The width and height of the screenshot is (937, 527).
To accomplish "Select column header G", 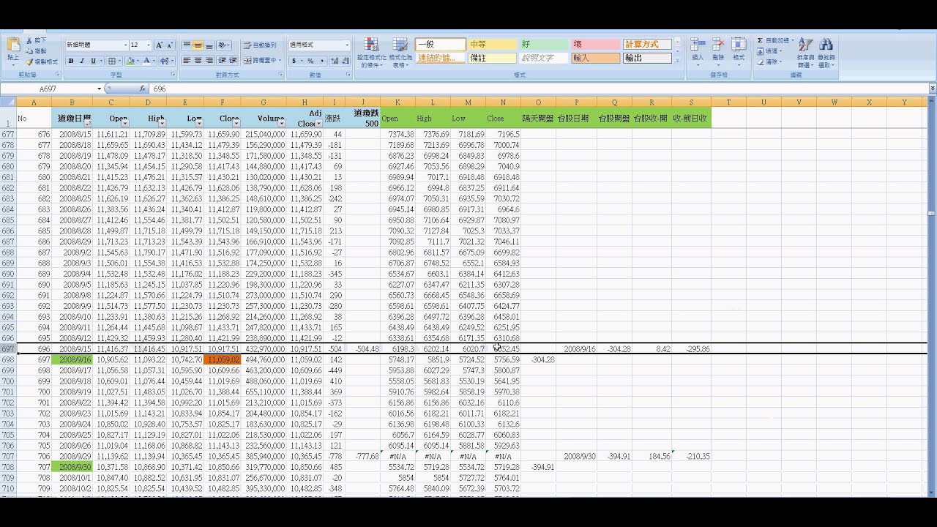I will click(263, 102).
